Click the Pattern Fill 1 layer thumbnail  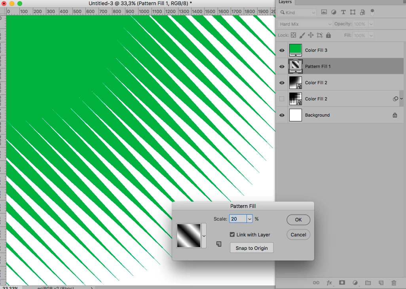coord(296,66)
